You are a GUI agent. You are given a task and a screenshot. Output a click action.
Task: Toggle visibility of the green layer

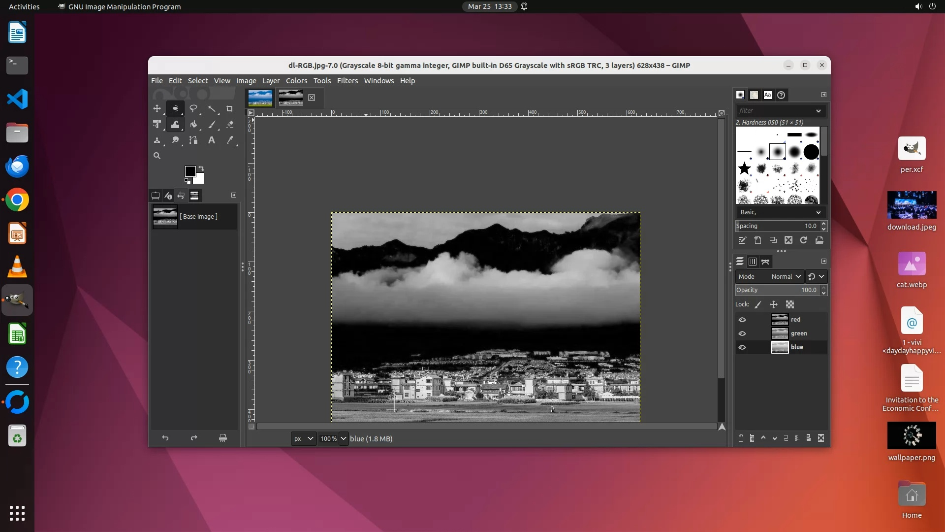742,333
